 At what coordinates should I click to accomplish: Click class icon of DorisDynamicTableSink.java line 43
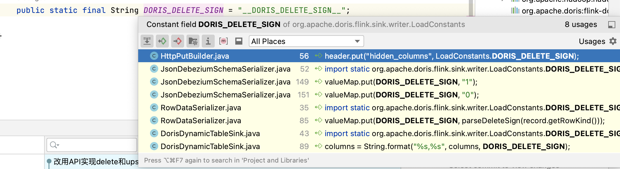pyautogui.click(x=154, y=133)
